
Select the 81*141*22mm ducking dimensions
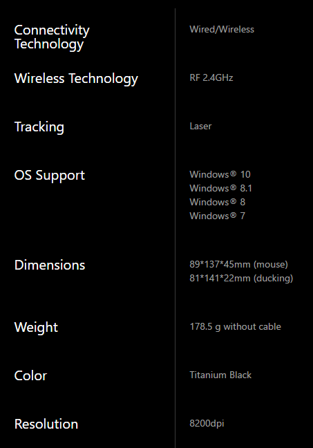pos(241,278)
